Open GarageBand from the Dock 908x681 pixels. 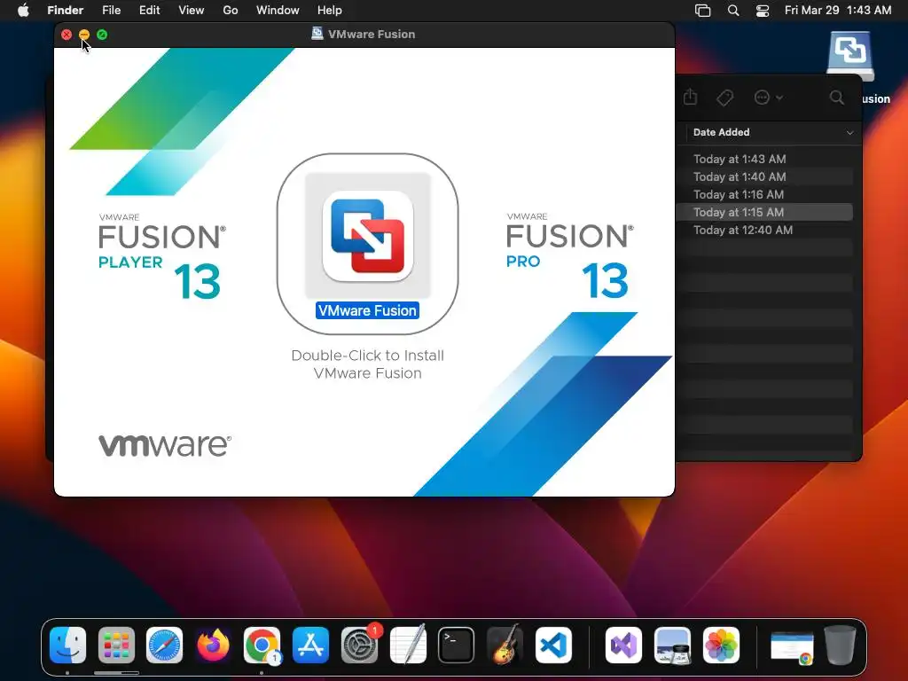505,645
